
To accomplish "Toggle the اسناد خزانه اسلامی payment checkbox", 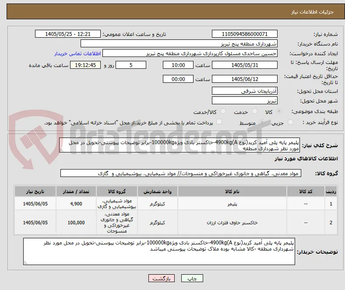I will (219, 122).
